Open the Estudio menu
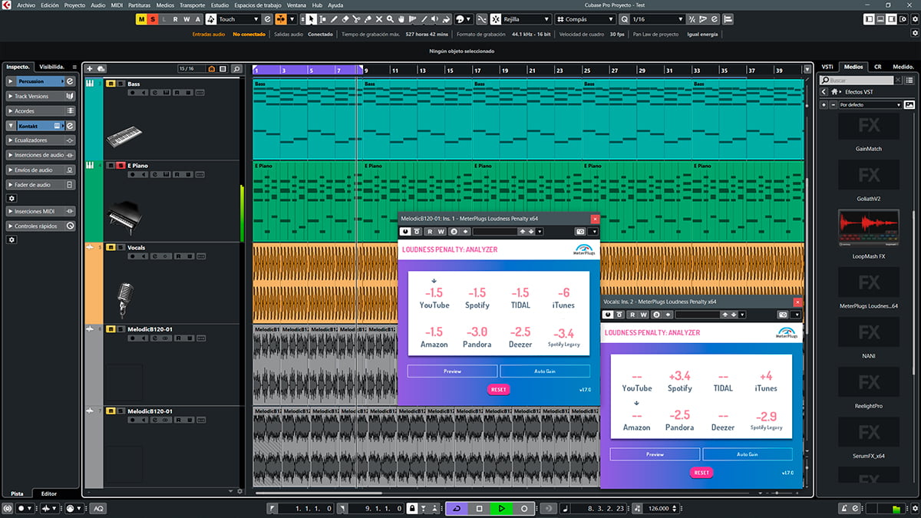The image size is (921, 518). coord(220,5)
